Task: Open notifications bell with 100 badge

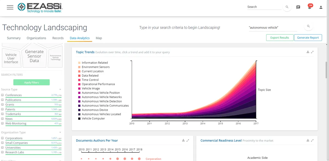Action: (310, 7)
